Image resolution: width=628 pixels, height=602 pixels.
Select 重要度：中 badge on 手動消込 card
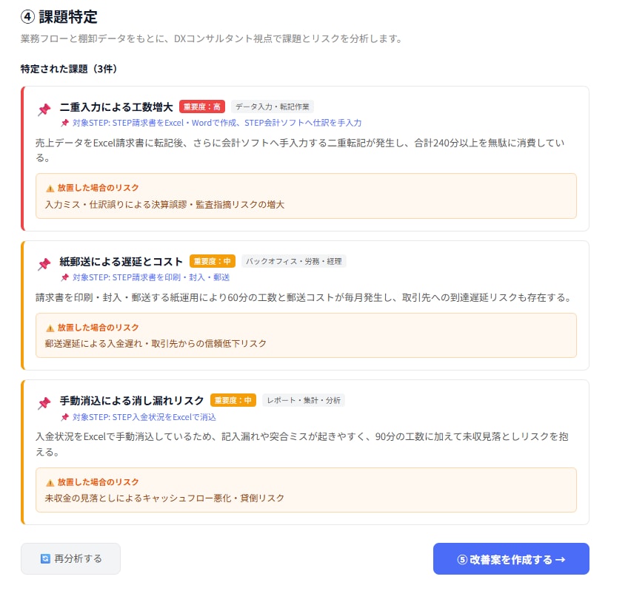(x=233, y=400)
